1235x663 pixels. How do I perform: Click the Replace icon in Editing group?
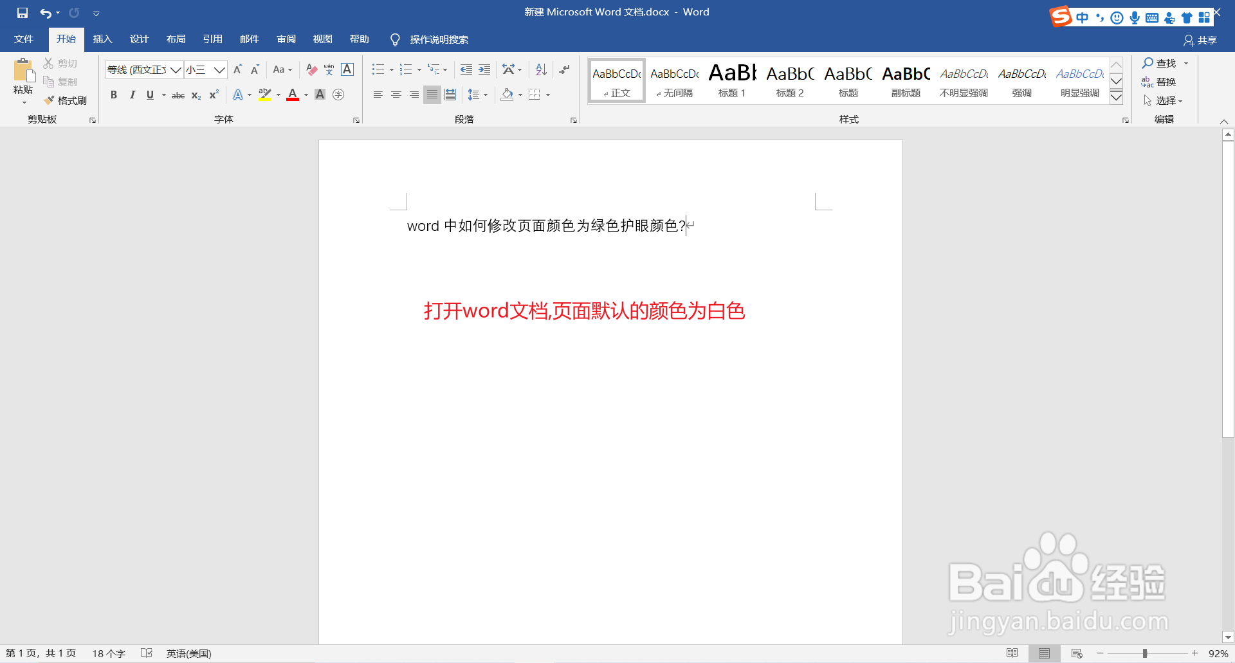(x=1148, y=82)
